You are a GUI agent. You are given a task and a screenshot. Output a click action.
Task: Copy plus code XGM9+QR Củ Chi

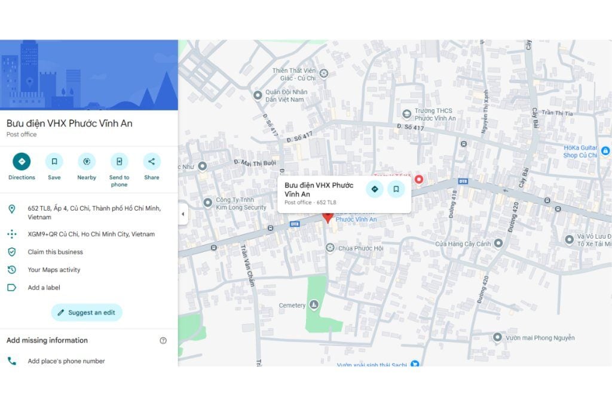coord(91,235)
